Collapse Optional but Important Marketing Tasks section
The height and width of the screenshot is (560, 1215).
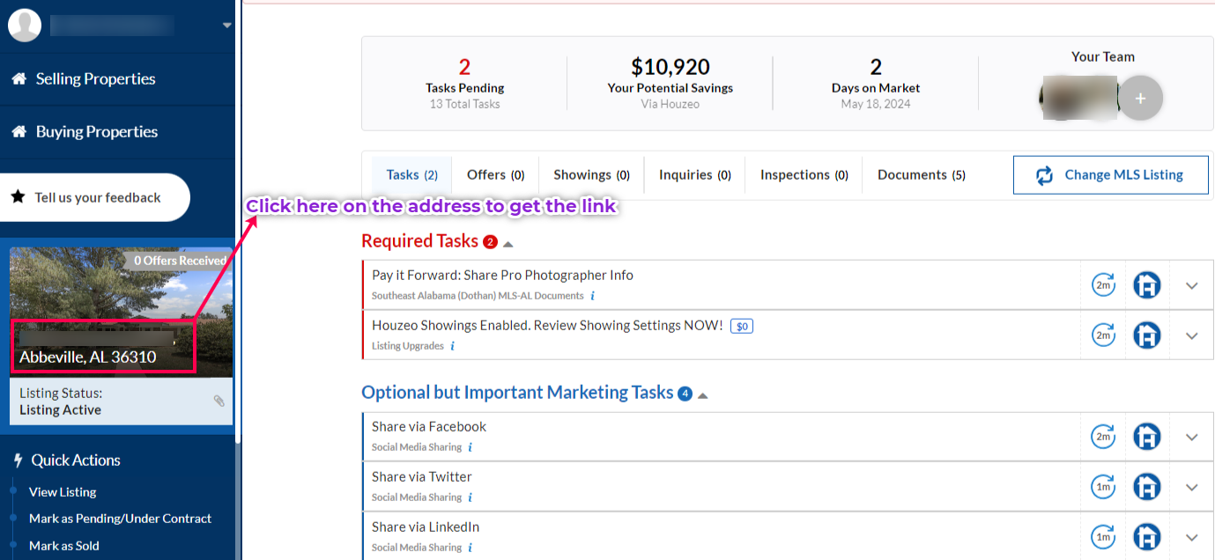tap(703, 395)
